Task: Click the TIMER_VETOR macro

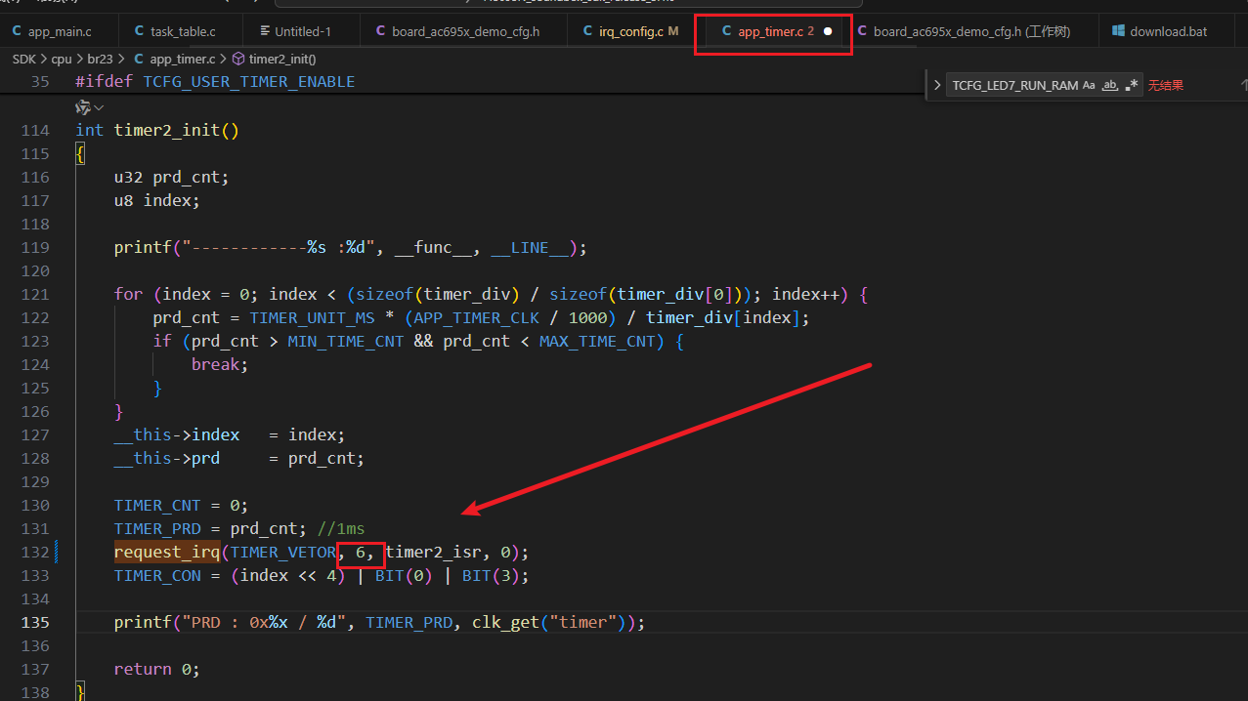Action: [283, 552]
